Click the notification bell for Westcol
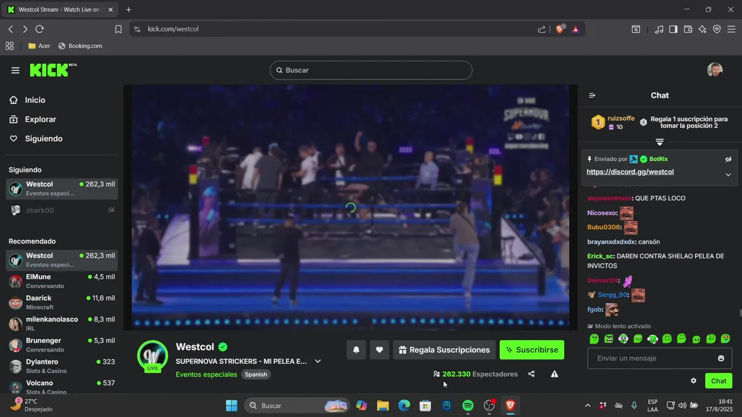Image resolution: width=742 pixels, height=417 pixels. tap(357, 350)
